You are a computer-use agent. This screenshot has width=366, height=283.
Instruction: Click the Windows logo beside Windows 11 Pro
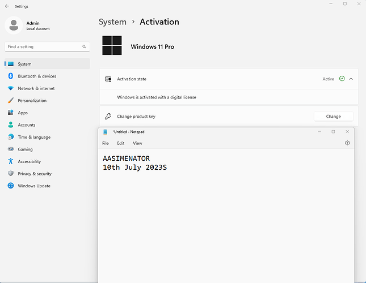click(x=112, y=45)
